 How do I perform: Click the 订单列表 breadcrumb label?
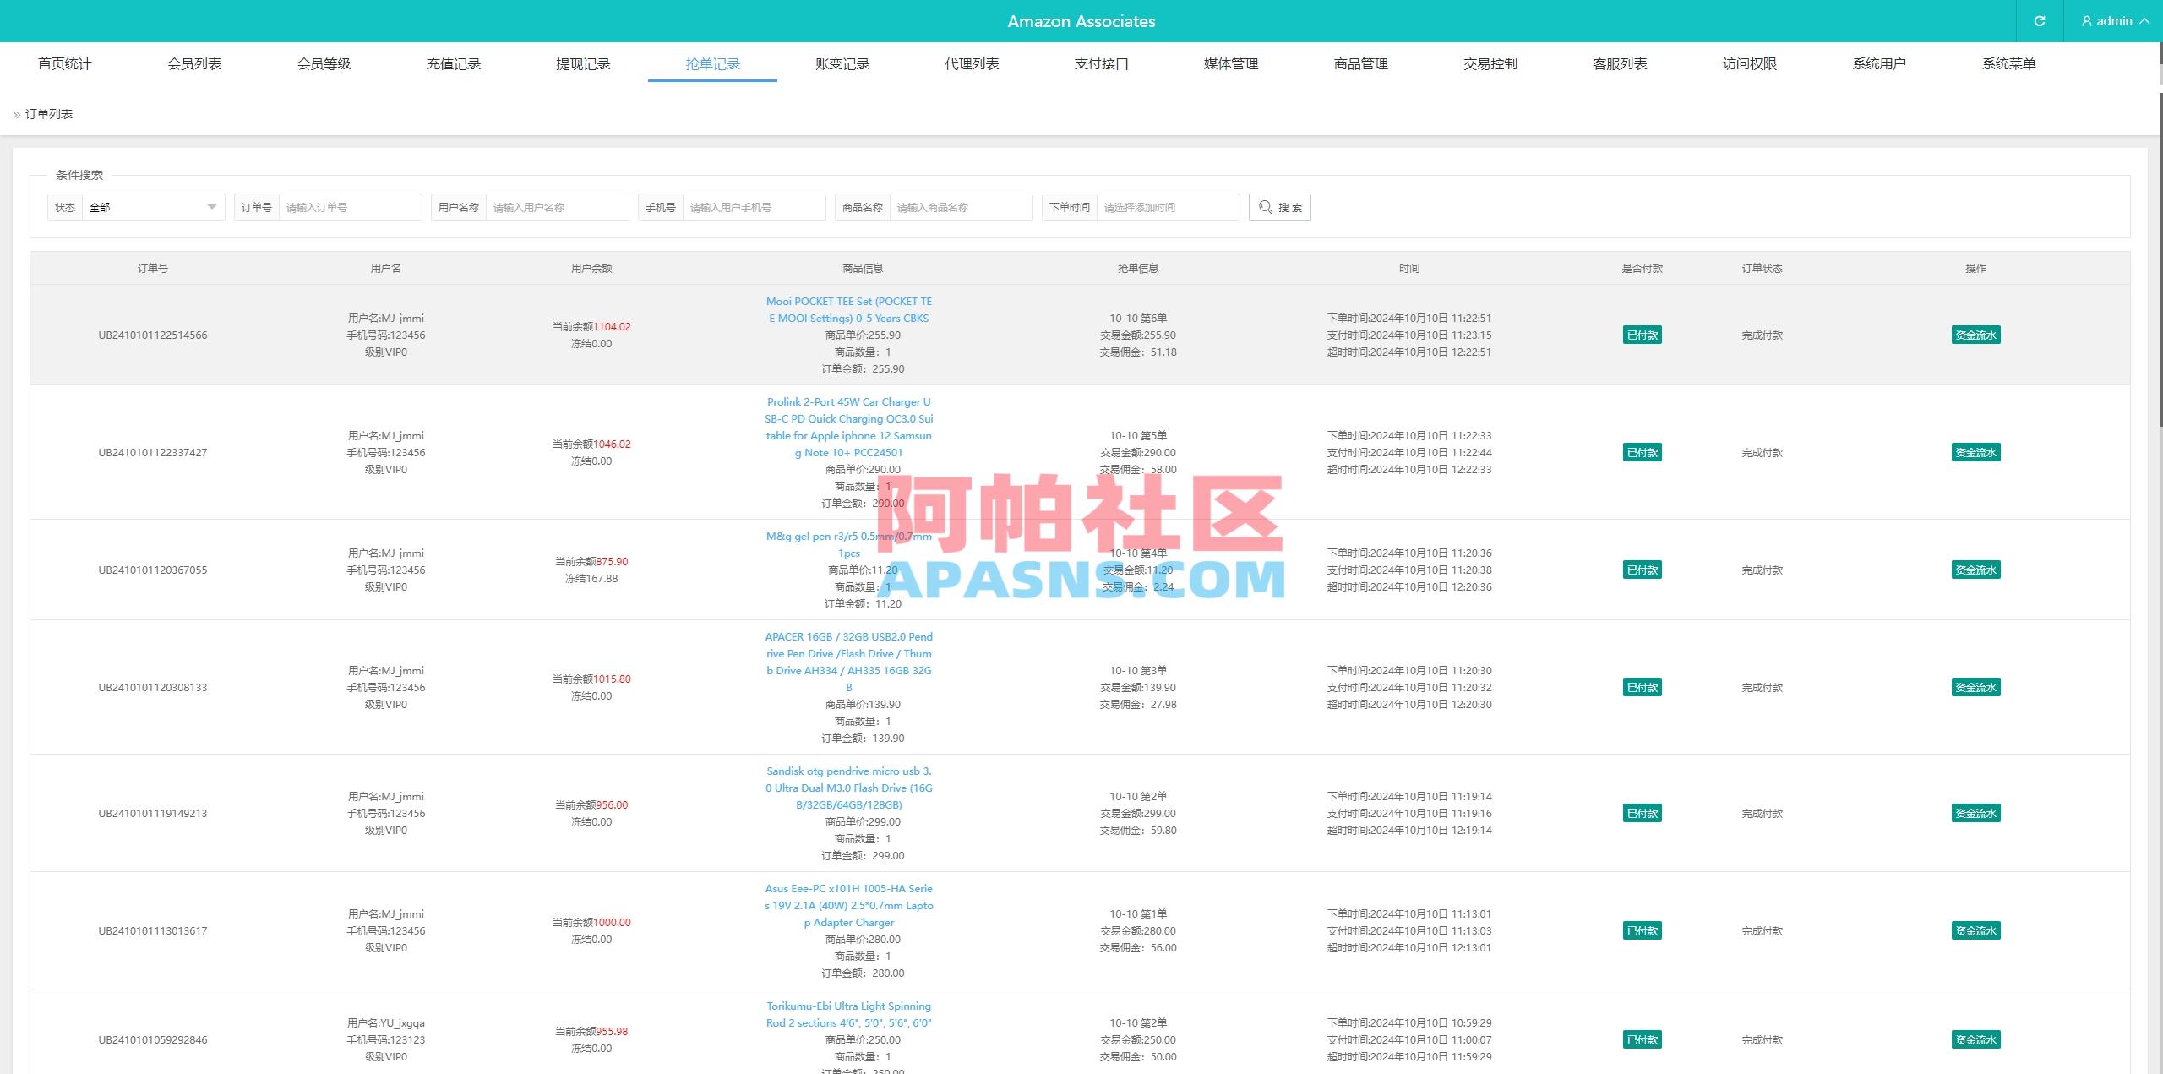click(x=48, y=112)
